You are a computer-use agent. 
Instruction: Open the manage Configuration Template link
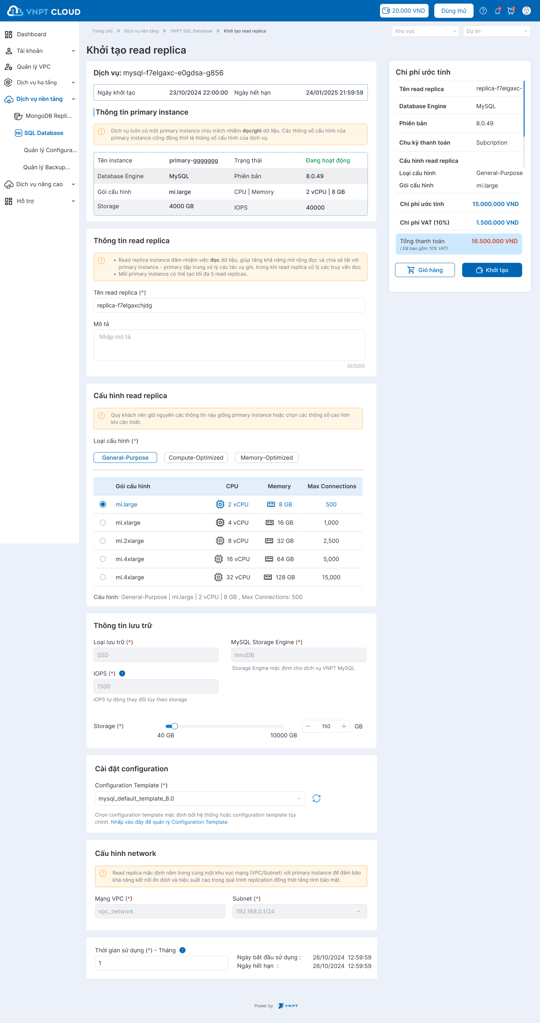point(169,822)
